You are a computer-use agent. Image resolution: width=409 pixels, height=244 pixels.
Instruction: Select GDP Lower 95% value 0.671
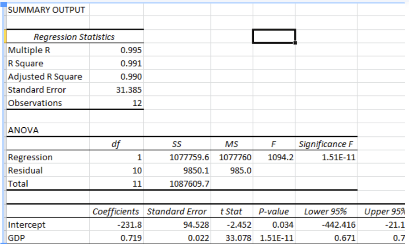click(326, 238)
